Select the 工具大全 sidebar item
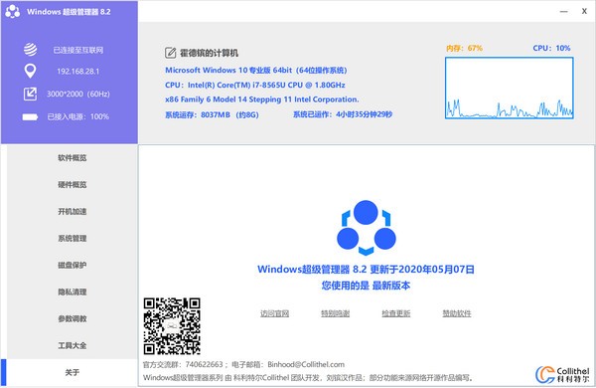 (73, 346)
